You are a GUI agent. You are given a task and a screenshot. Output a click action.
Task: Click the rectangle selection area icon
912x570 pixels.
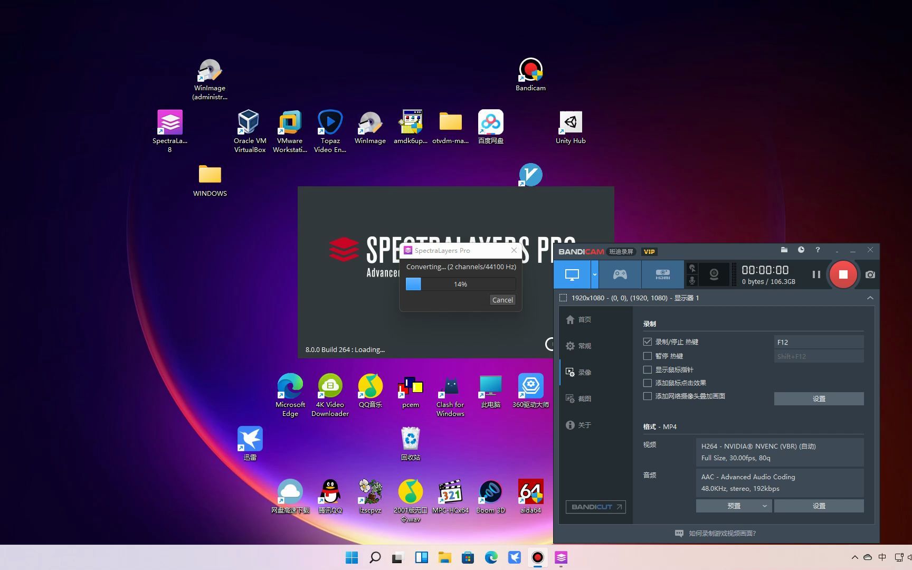(x=563, y=298)
